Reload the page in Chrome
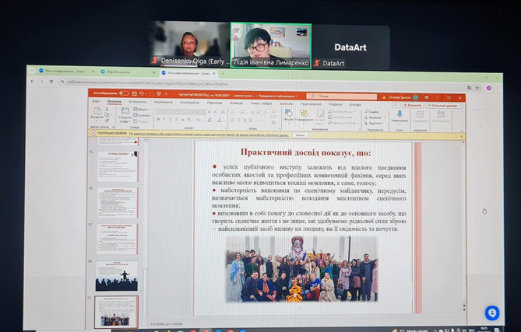Viewport: 521px width, 332px height. [x=51, y=82]
